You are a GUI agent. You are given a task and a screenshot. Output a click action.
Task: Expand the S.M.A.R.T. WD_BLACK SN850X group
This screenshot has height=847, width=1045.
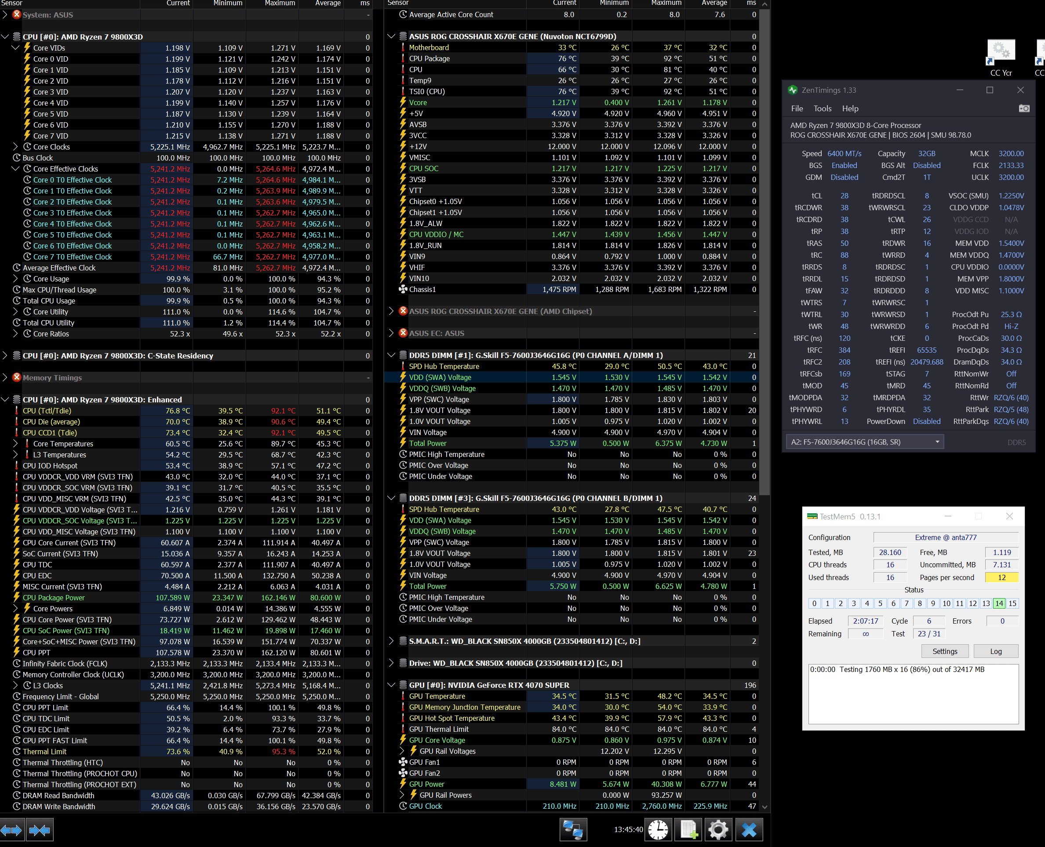tap(391, 641)
